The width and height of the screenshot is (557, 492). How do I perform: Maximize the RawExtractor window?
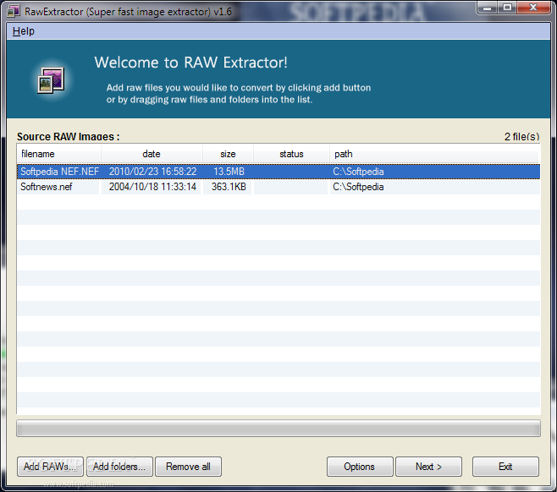[507, 8]
